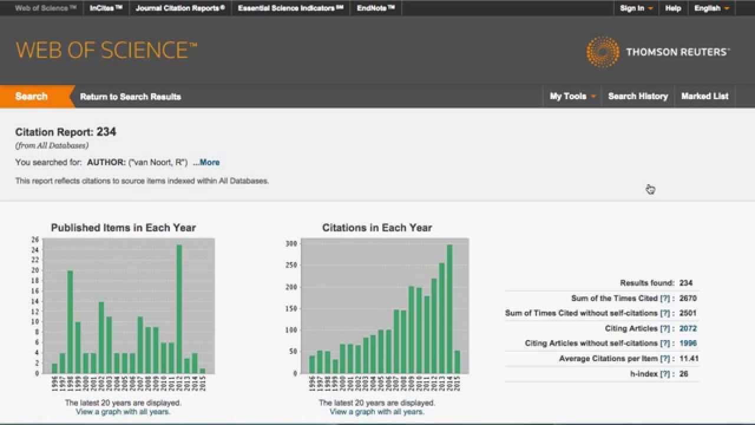Open help [?] for Citing Articles

[x=665, y=329]
